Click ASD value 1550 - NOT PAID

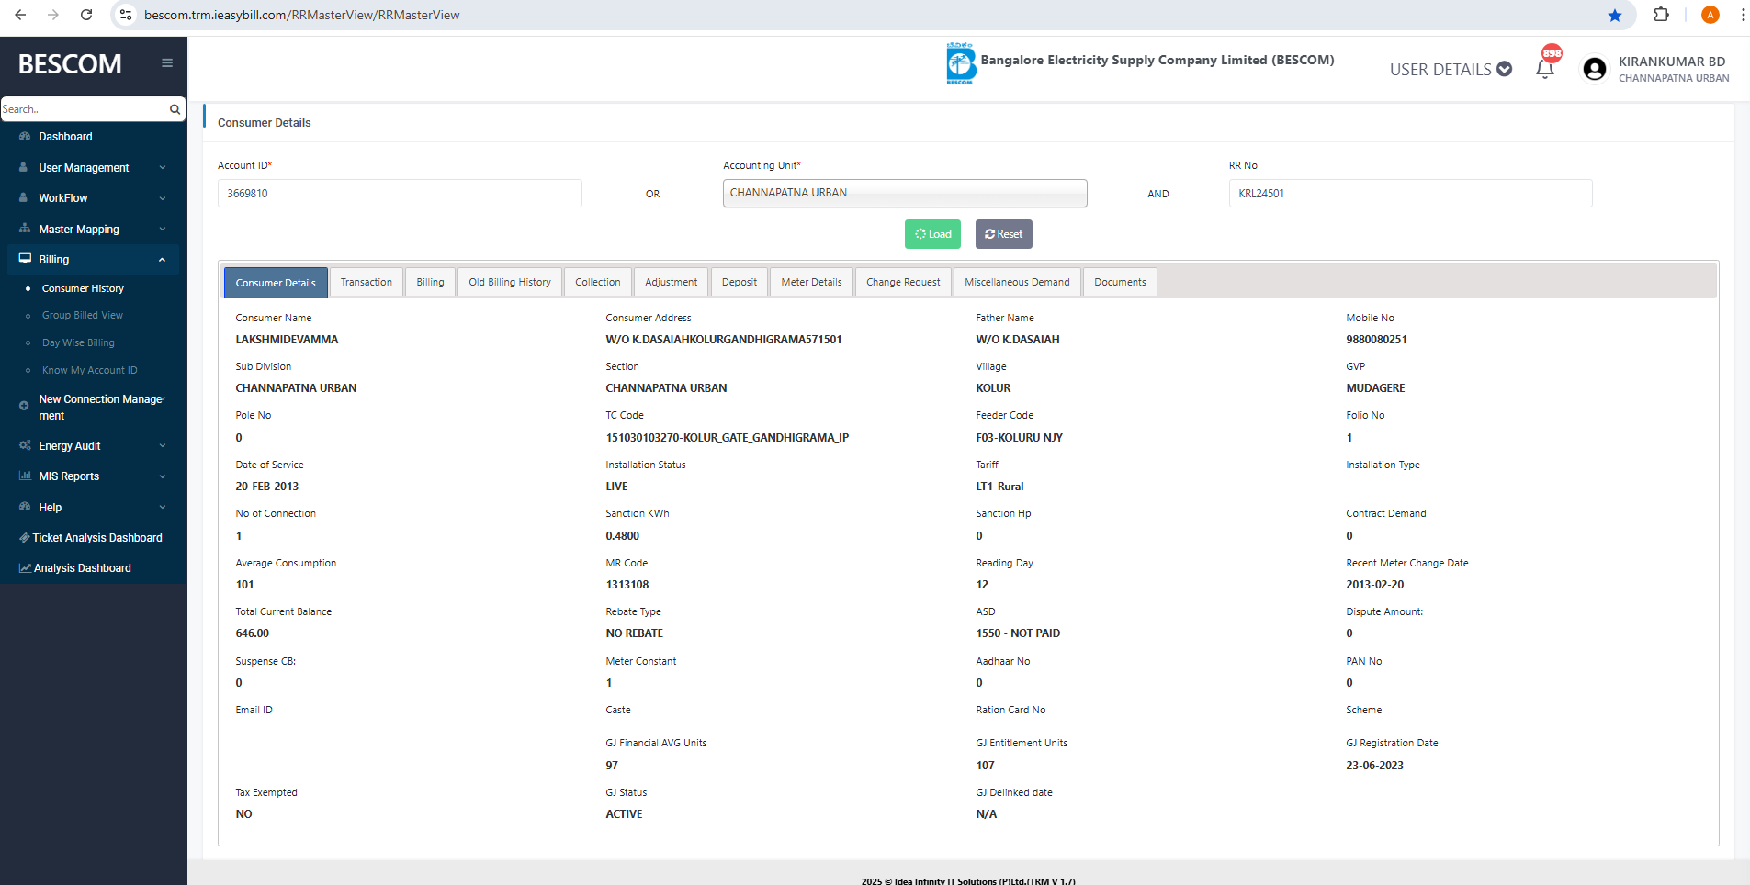click(1018, 633)
